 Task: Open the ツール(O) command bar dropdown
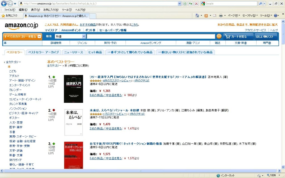(266, 16)
